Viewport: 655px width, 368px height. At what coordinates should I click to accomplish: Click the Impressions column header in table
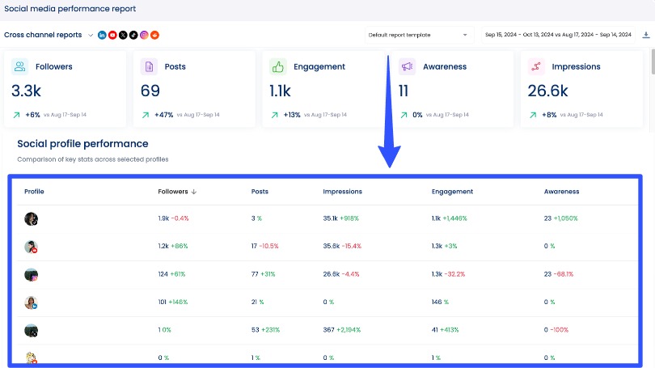point(342,192)
